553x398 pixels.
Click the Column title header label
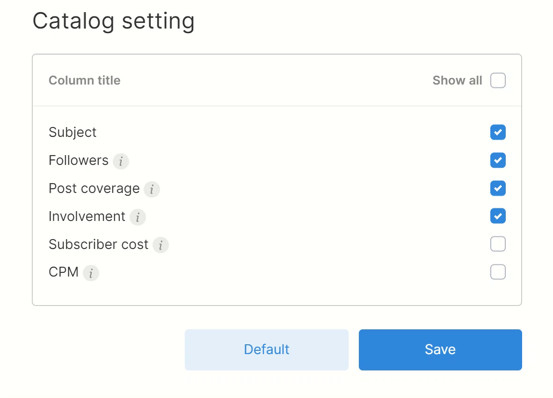[x=84, y=80]
